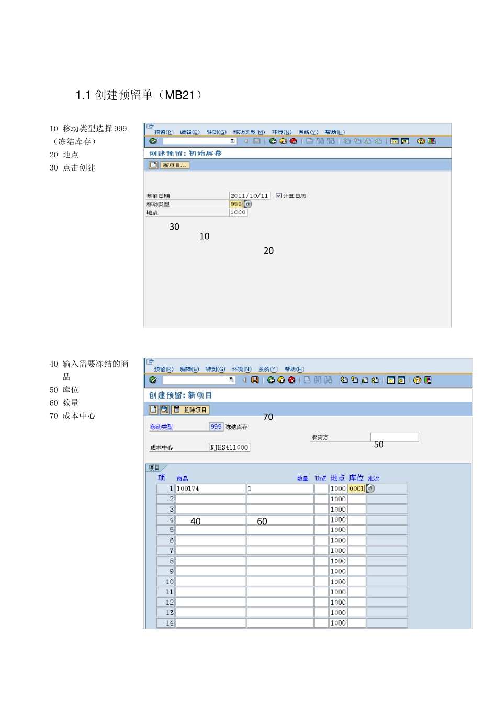Open search help beside movement type 999 field

tap(248, 204)
